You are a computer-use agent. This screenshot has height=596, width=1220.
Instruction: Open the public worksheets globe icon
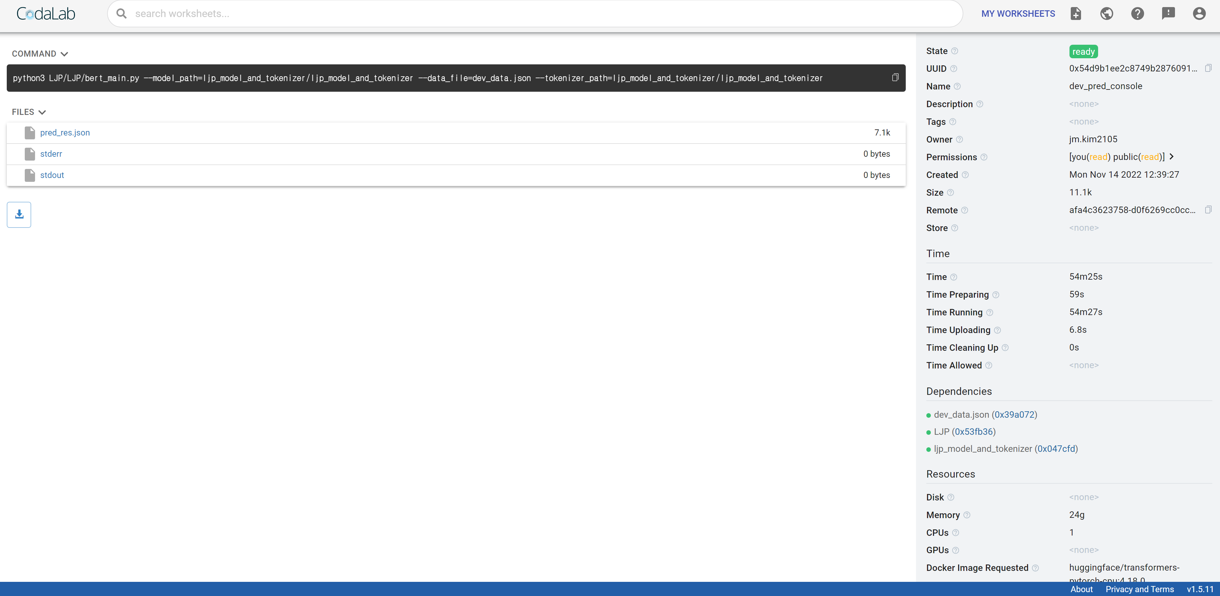(1106, 14)
